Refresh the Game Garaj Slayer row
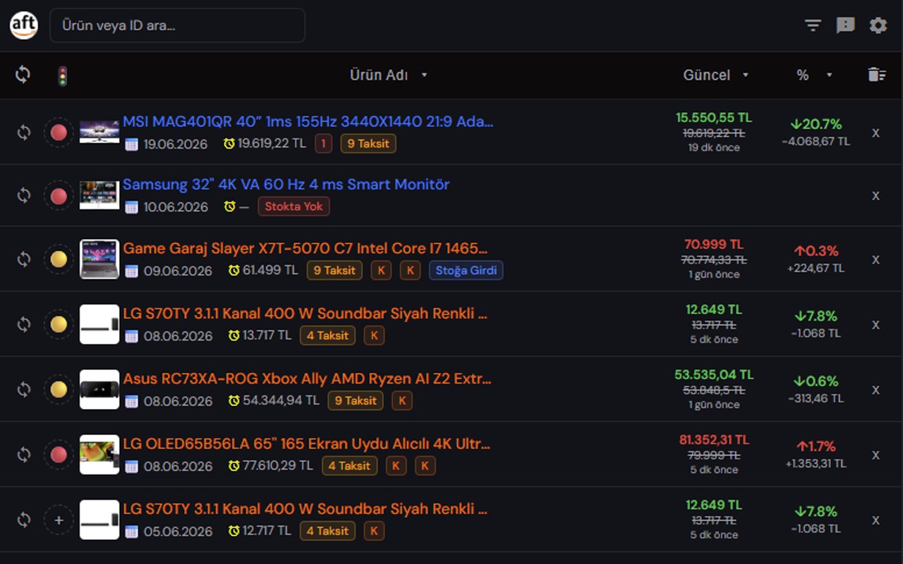The image size is (903, 564). 24,259
